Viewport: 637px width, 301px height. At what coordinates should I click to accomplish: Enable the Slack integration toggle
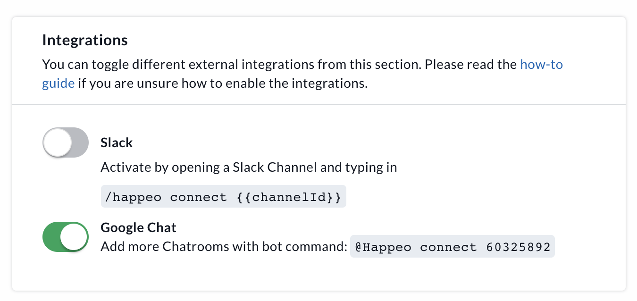pos(66,142)
